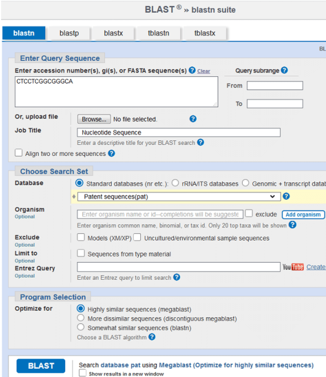The width and height of the screenshot is (326, 377).
Task: Click the organism name input field
Action: 160,214
